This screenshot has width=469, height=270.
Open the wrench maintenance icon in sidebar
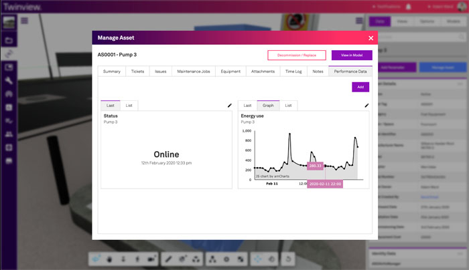(9, 80)
